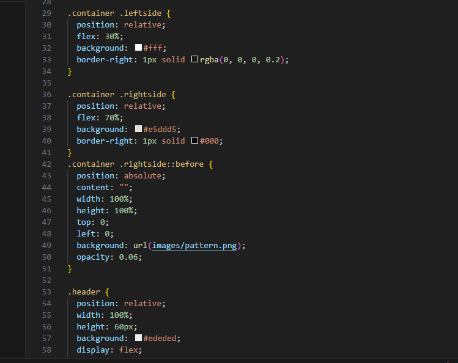Place cursor on '.container .leftside' selector
The height and width of the screenshot is (363, 458).
(x=114, y=13)
